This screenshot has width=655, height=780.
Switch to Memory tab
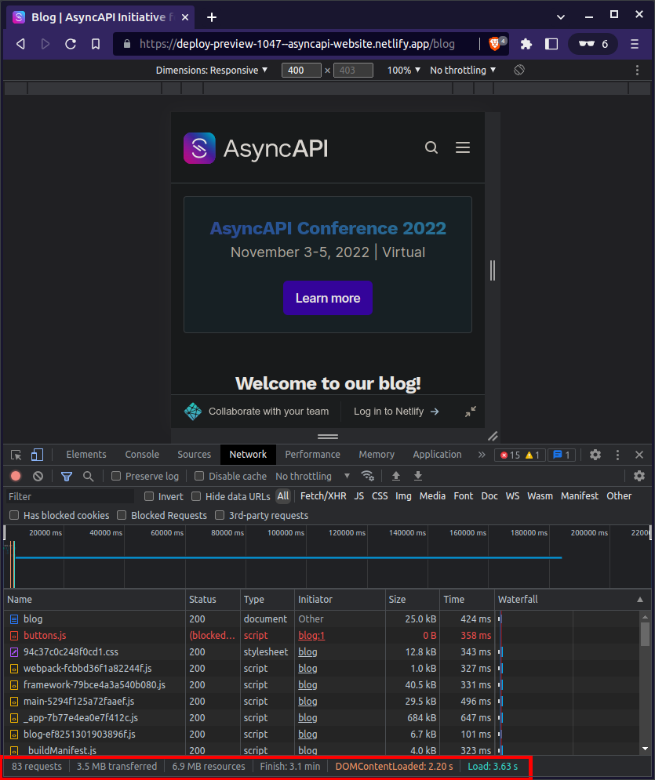tap(377, 454)
